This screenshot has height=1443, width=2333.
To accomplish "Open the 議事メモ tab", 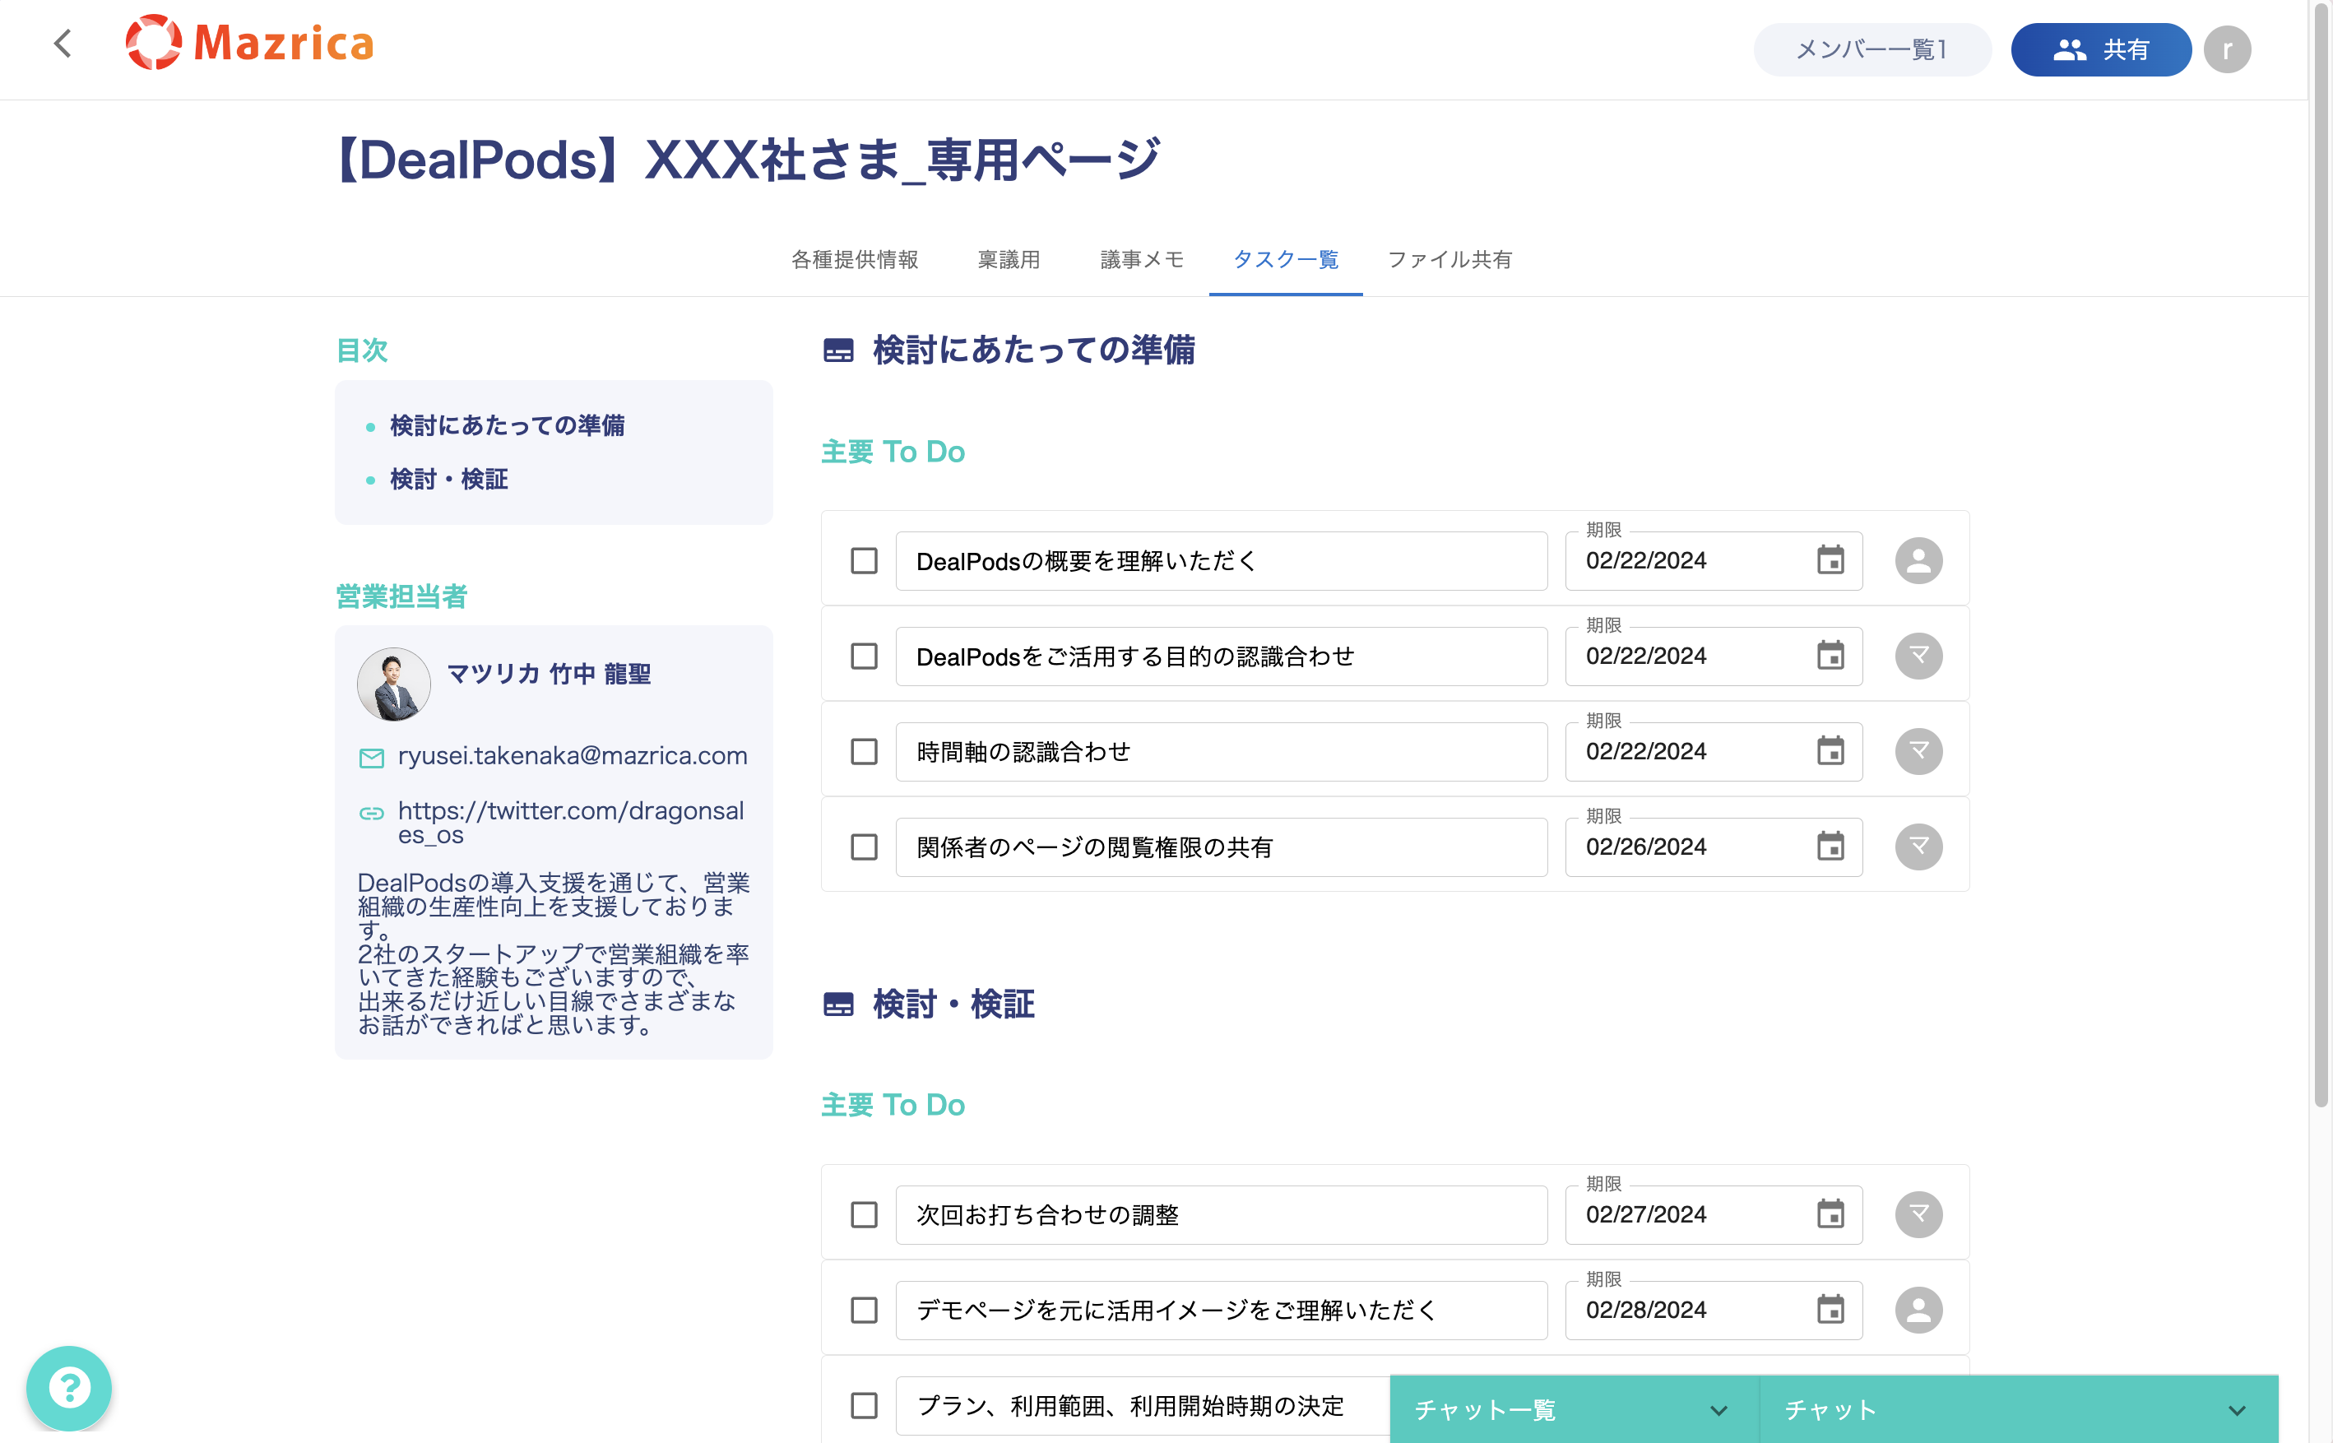I will pos(1141,260).
